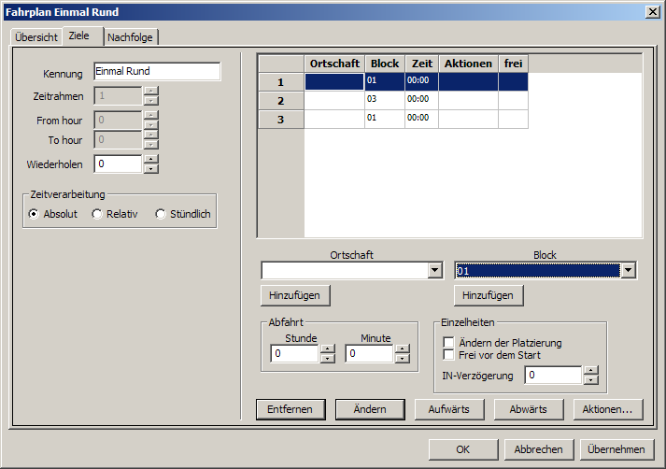Open the Ortschaft dropdown list
Image resolution: width=666 pixels, height=469 pixels.
pyautogui.click(x=433, y=271)
